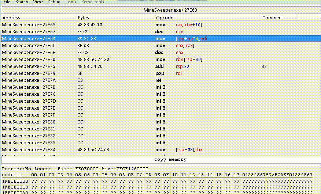
Task: Open the File menu
Action: point(7,2)
